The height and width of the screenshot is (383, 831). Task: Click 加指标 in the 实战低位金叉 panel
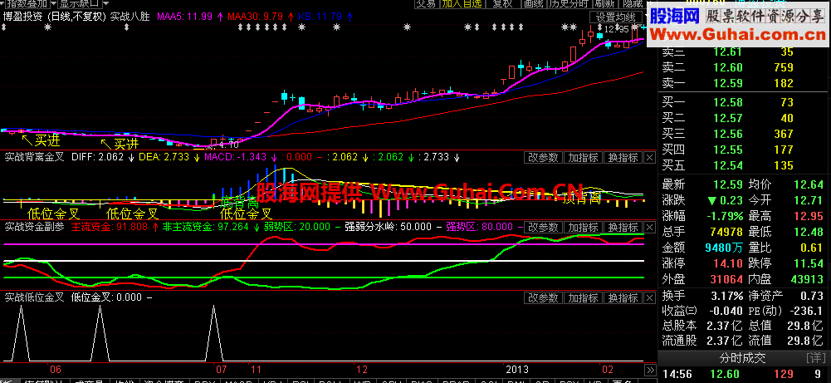coord(583,297)
